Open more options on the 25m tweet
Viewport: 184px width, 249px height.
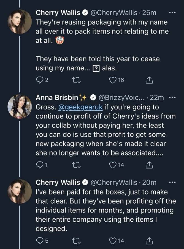tap(172, 12)
